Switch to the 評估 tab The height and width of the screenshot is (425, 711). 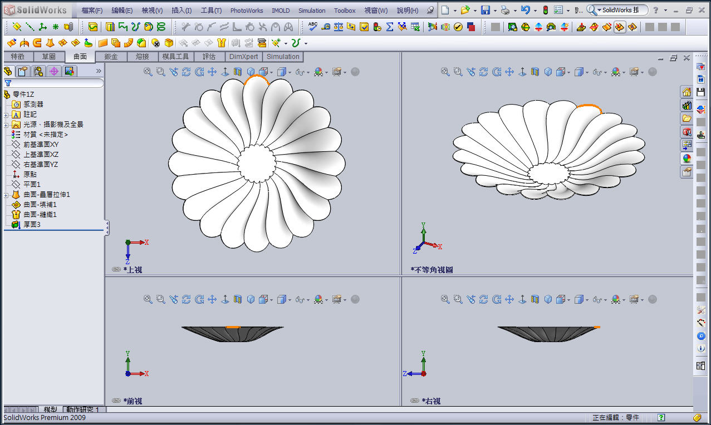tap(209, 56)
